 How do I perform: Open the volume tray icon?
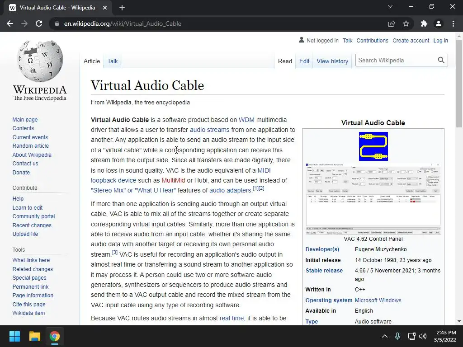423,336
